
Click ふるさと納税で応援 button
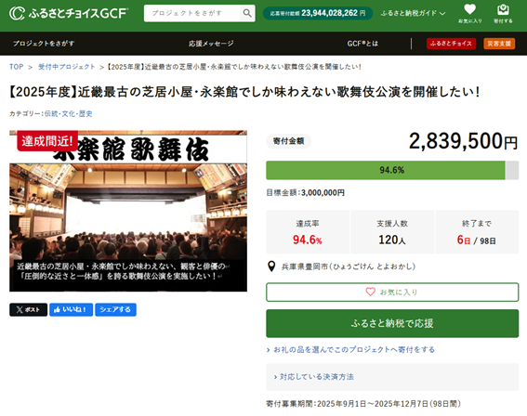[x=392, y=323]
